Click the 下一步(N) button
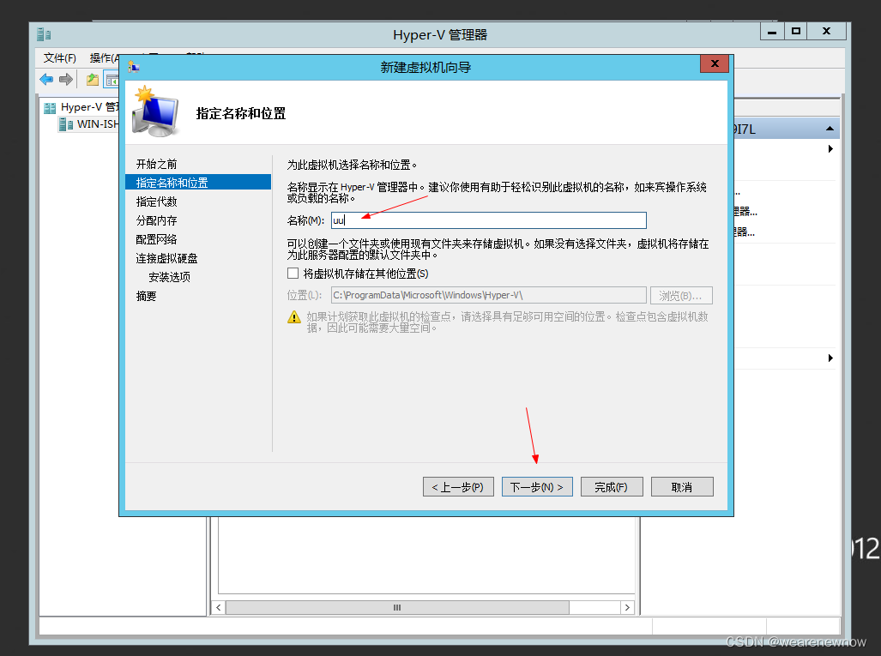 pos(537,486)
